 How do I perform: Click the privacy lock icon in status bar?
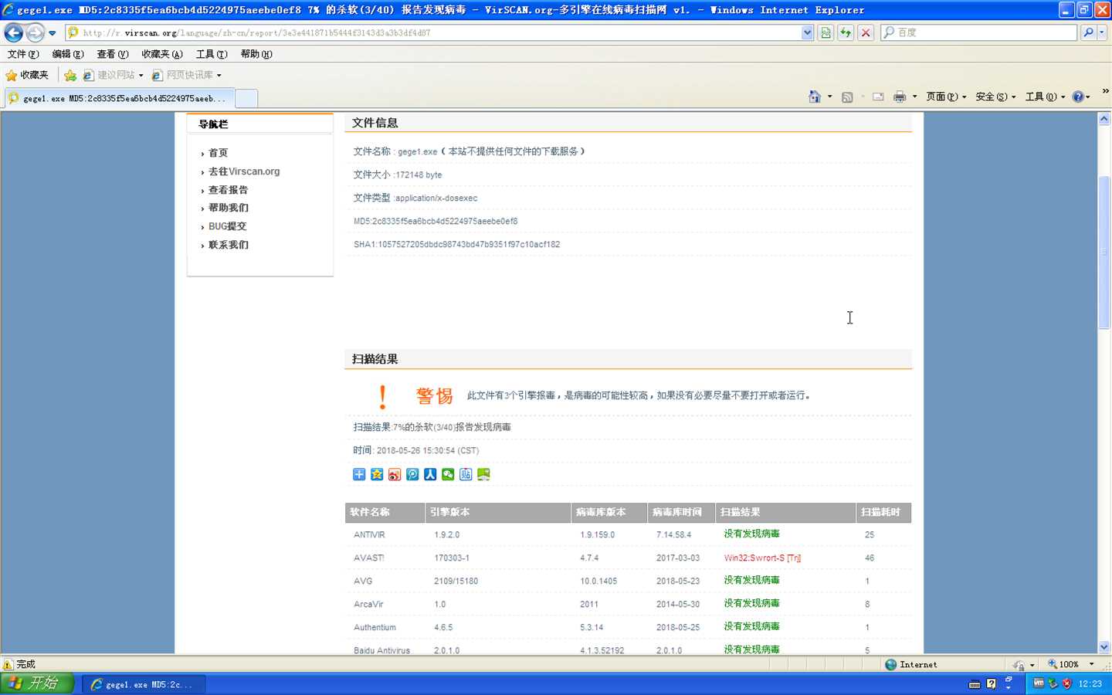(x=1019, y=665)
